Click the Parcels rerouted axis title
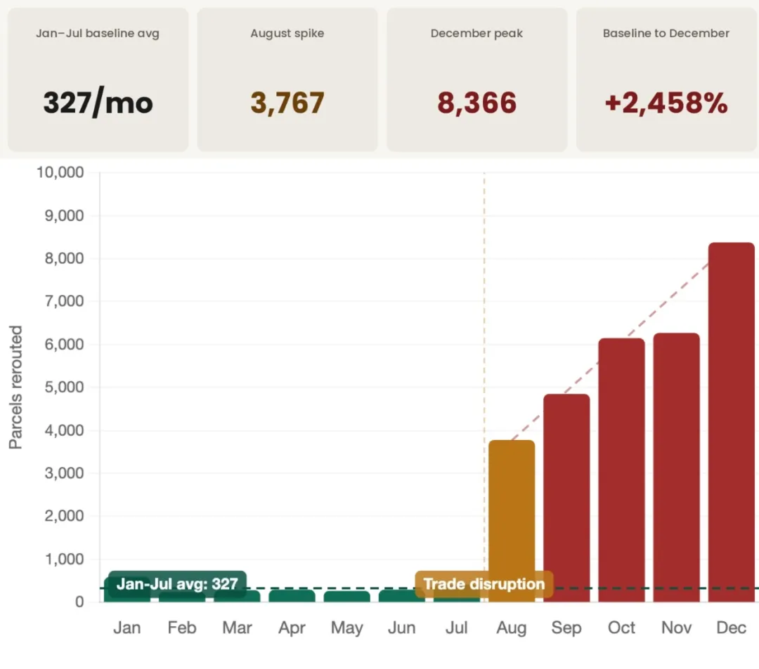 [x=15, y=388]
